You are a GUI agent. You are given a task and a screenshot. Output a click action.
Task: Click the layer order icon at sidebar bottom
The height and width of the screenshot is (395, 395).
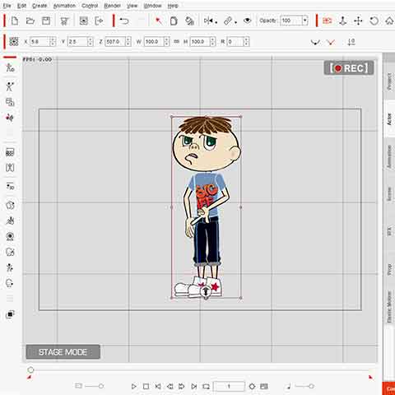(x=10, y=314)
